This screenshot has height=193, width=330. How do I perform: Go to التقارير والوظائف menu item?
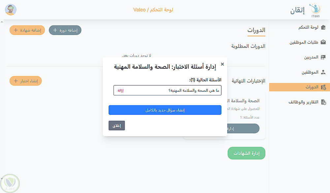tap(303, 102)
